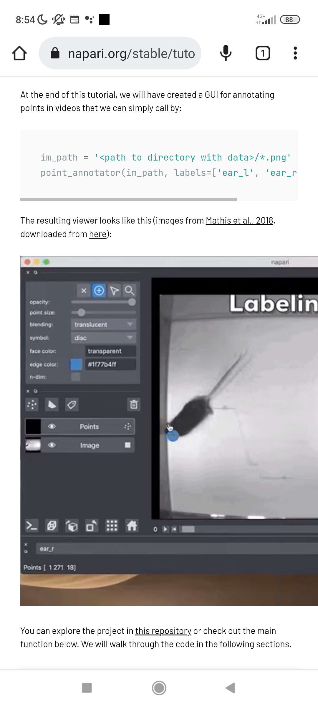
Task: Tap the im_path code line
Action: pos(166,157)
